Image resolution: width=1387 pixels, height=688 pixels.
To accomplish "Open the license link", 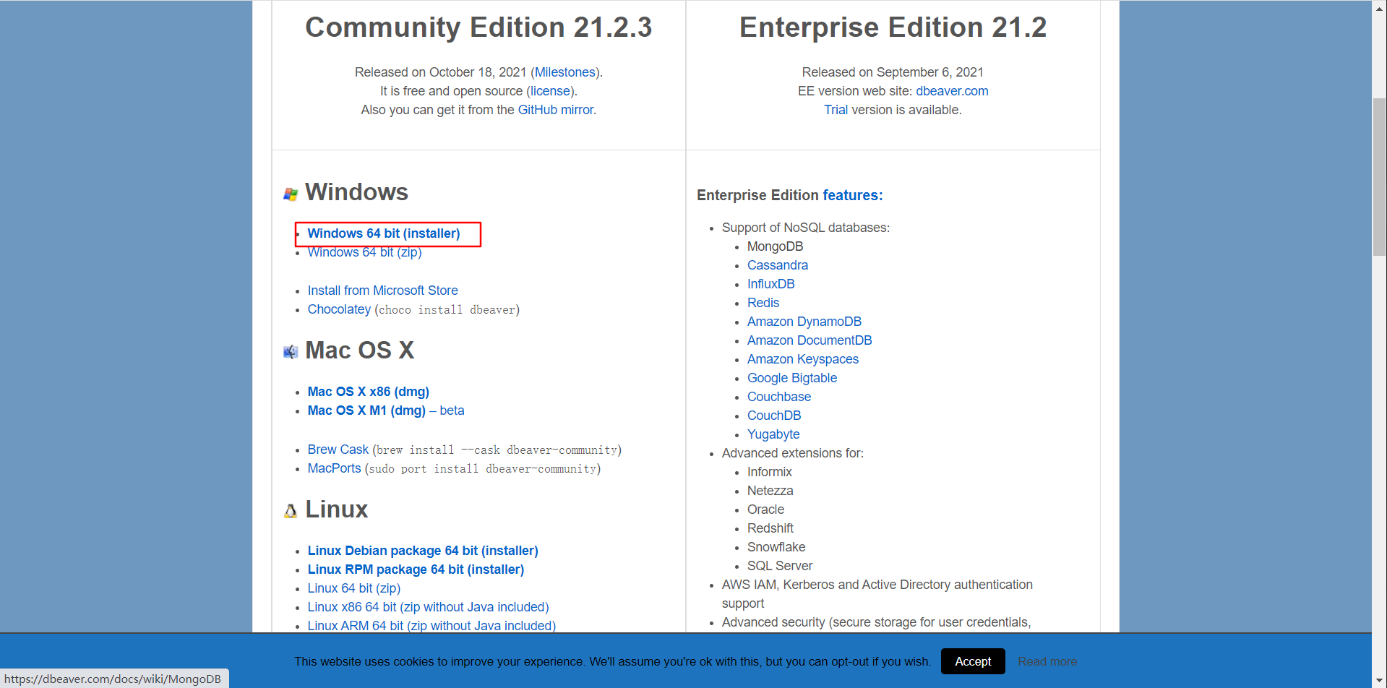I will 550,91.
